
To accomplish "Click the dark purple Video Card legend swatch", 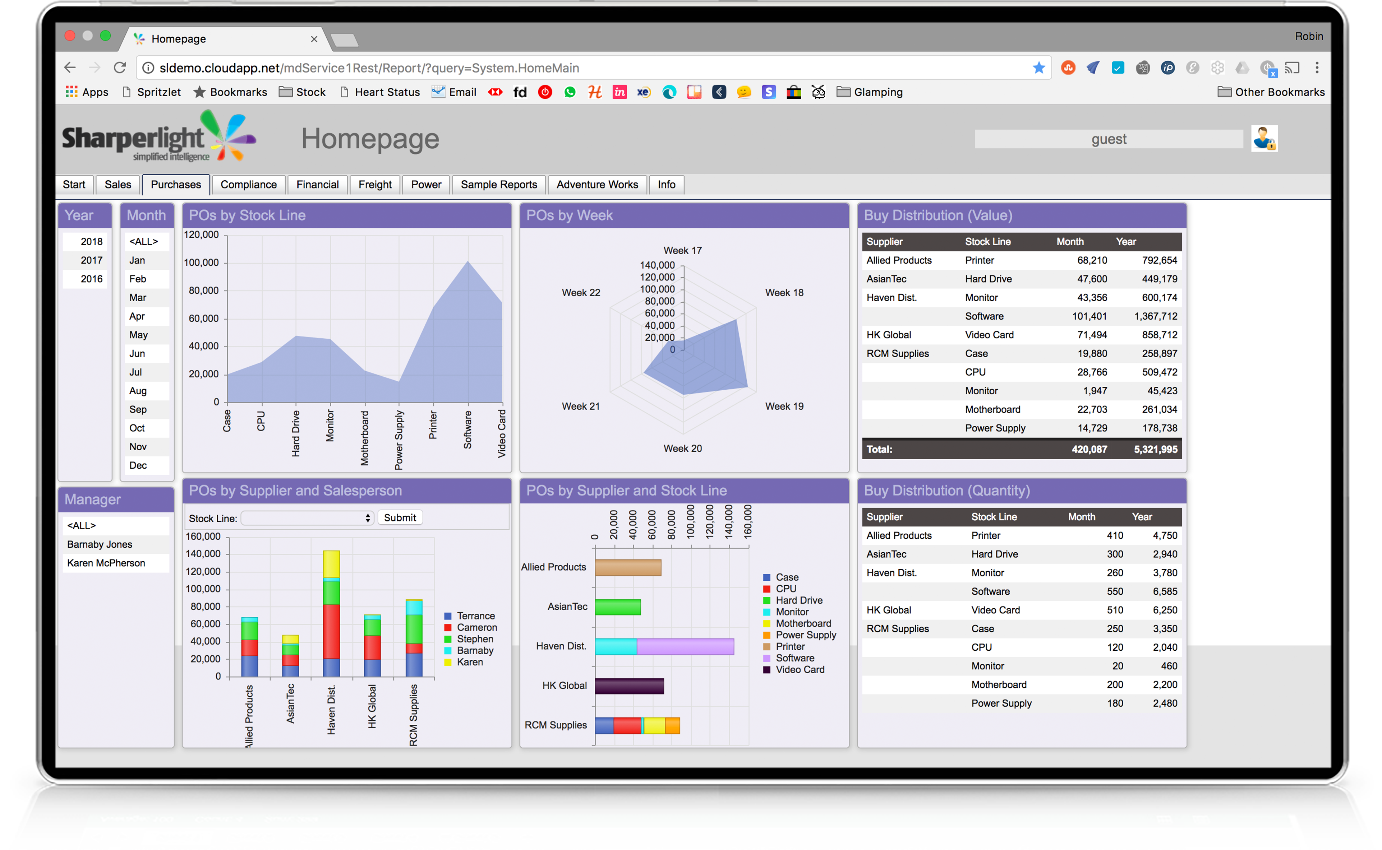I will coord(766,669).
